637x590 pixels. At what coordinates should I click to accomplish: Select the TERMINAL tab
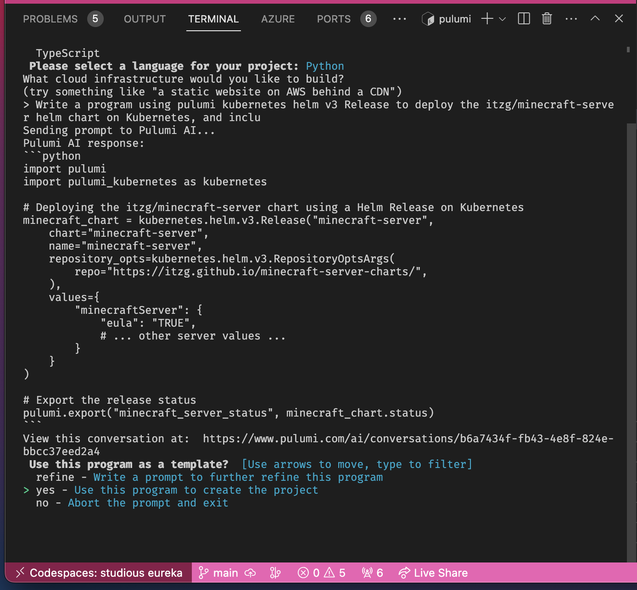[213, 19]
